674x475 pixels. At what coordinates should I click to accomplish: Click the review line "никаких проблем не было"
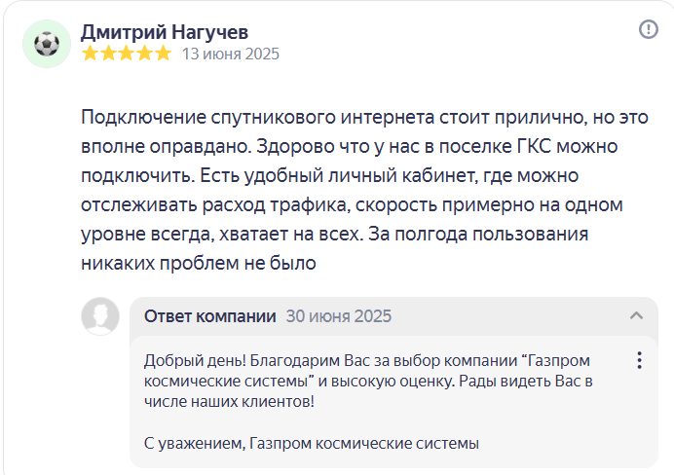(x=199, y=263)
